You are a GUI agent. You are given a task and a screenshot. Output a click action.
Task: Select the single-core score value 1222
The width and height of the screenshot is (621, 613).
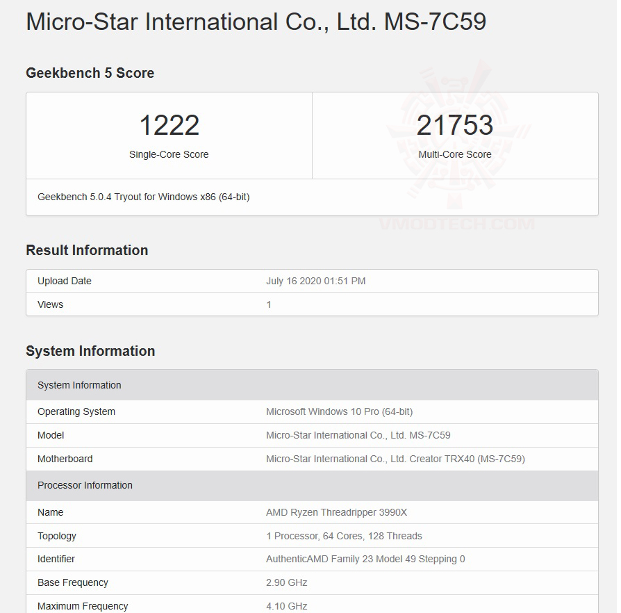(169, 126)
